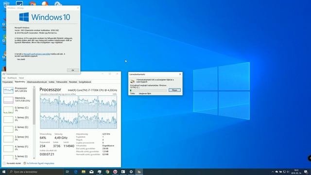The width and height of the screenshot is (311, 175).
Task: Open the Windows Start menu
Action: [3, 172]
